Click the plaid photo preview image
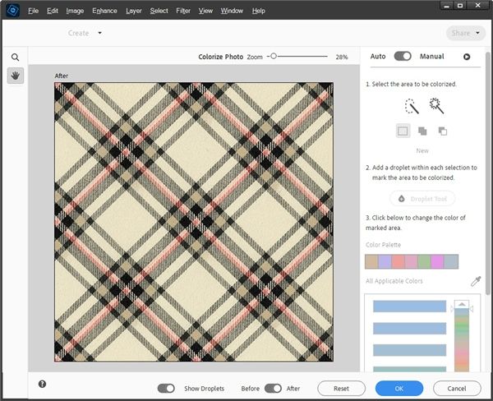Image resolution: width=493 pixels, height=401 pixels. tap(194, 222)
